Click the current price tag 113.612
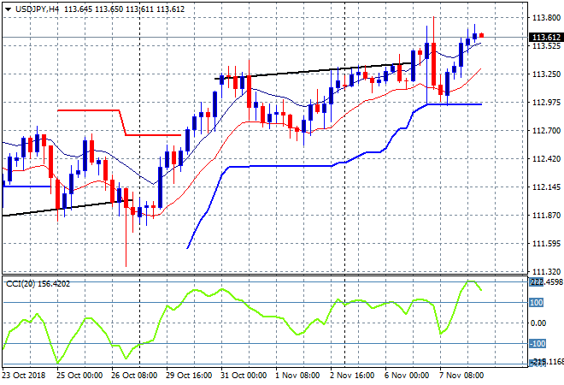Image resolution: width=564 pixels, height=385 pixels. (x=546, y=37)
